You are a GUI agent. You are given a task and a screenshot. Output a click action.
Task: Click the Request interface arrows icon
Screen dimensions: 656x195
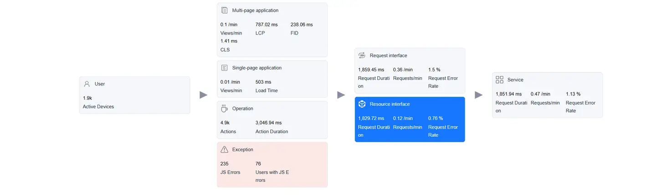(x=362, y=55)
